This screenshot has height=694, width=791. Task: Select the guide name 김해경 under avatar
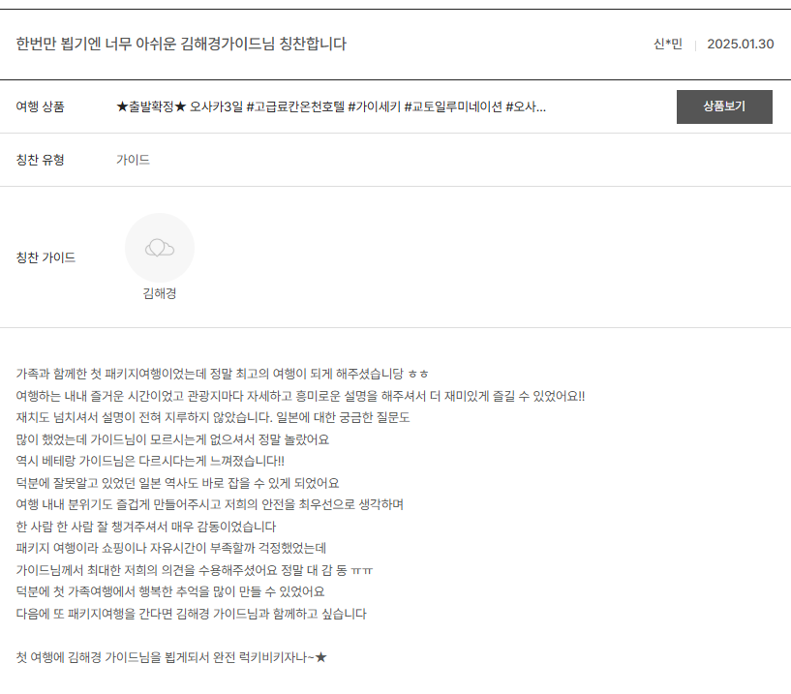[160, 293]
